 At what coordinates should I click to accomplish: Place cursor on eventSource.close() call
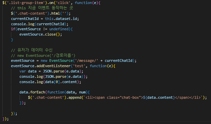tap(41, 35)
